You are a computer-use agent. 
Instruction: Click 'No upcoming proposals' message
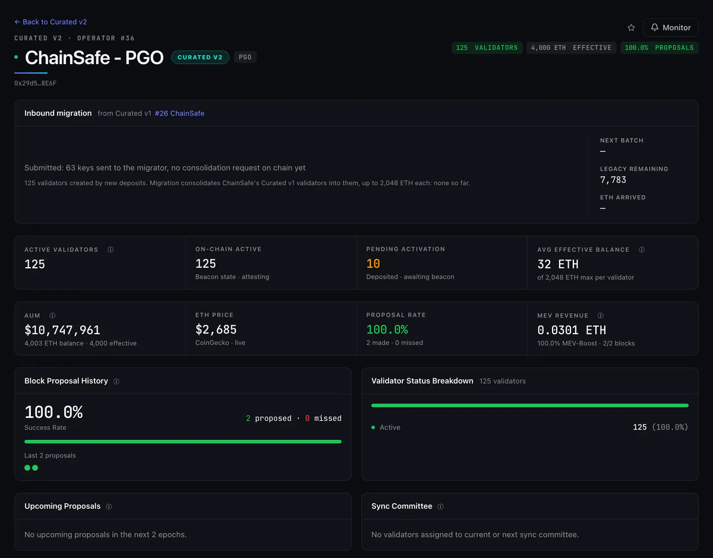coord(106,535)
